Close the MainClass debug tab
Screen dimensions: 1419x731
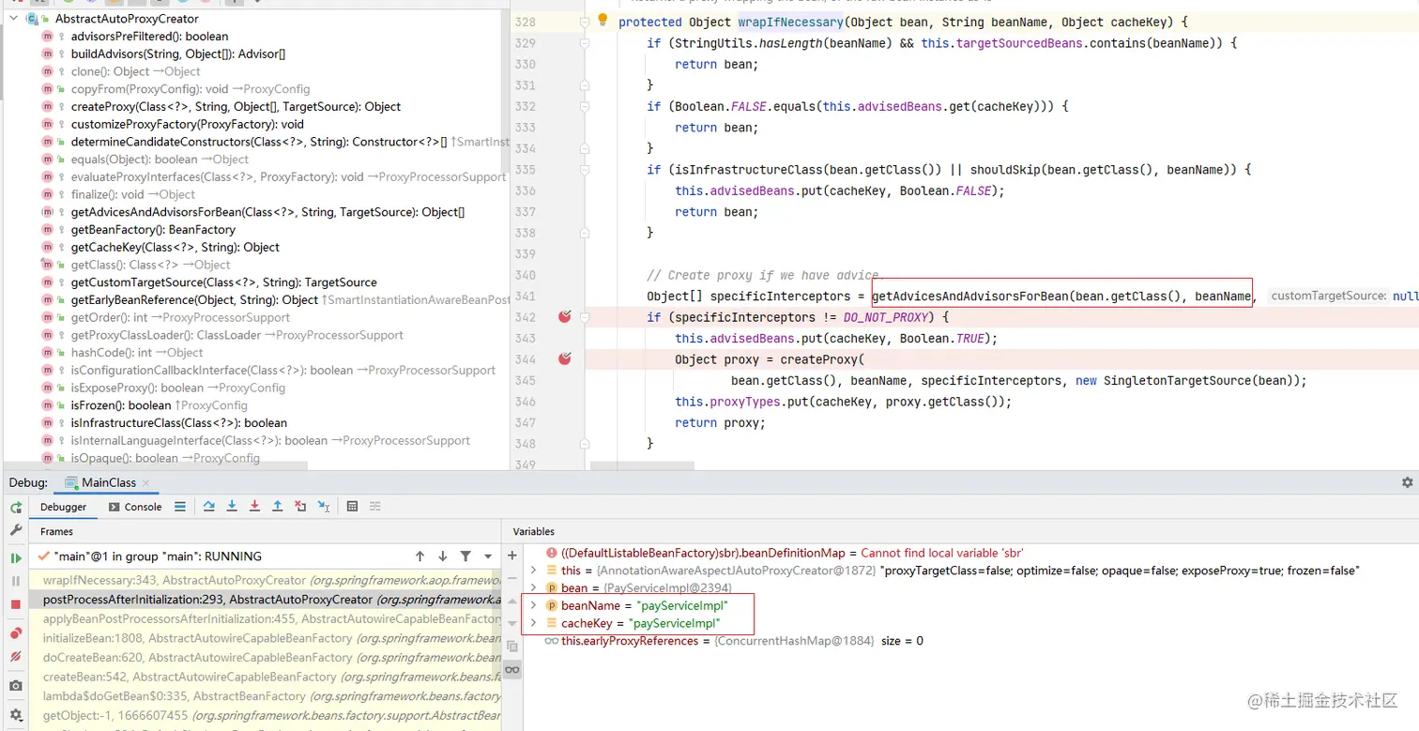(146, 483)
